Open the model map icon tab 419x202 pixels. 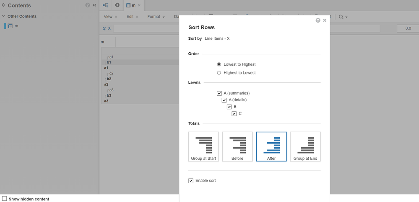(105, 5)
